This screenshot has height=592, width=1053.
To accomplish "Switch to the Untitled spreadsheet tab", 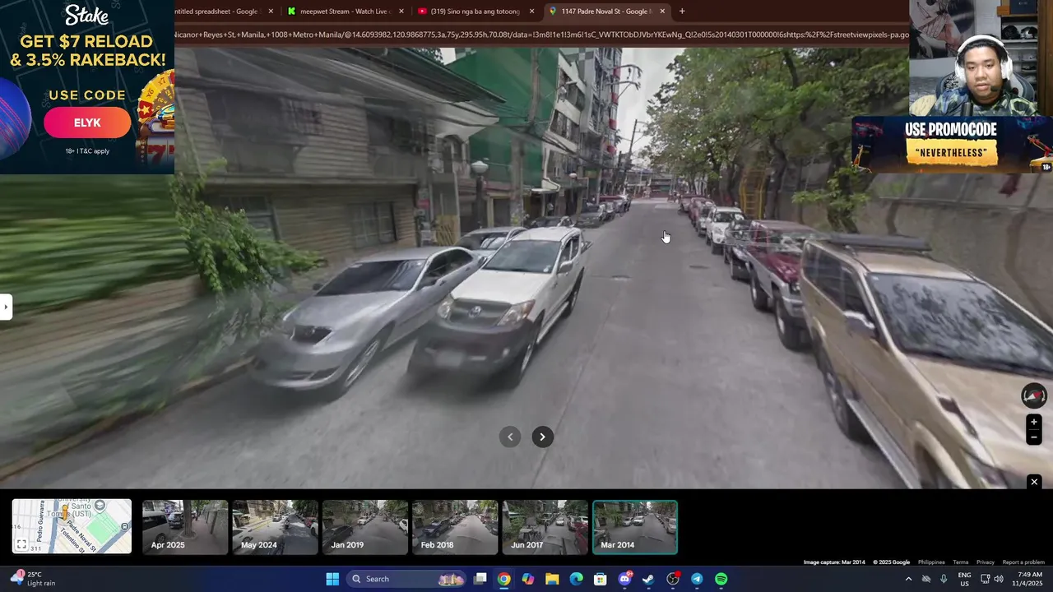I will tap(217, 12).
